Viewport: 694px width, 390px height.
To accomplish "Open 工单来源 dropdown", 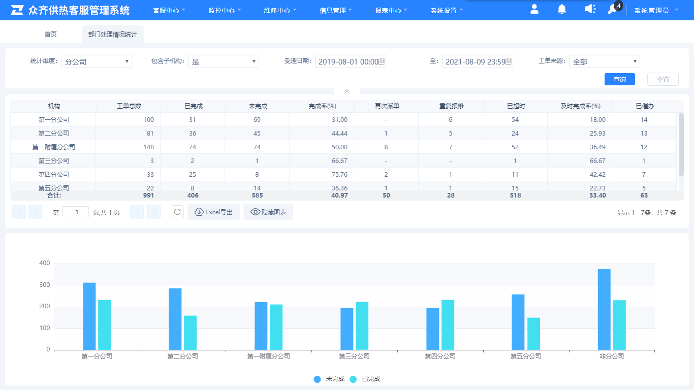I will pos(605,61).
